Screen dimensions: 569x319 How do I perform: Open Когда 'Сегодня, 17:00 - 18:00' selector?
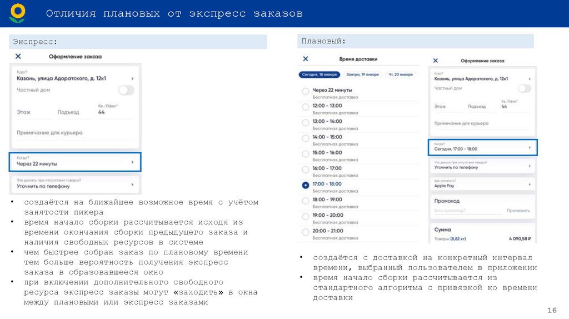pos(482,147)
